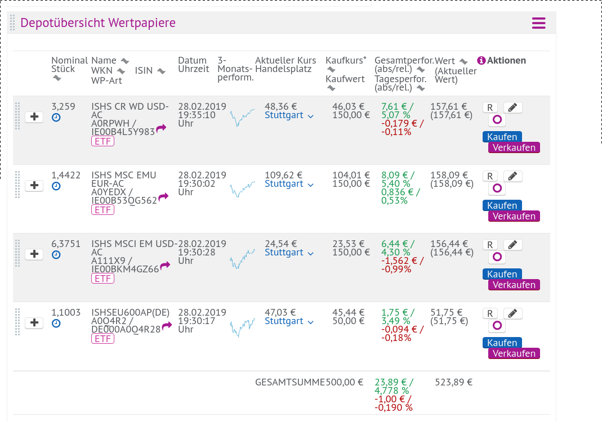Click the R icon for ISHSEU600AP(DE)
602x422 pixels.
tap(490, 313)
